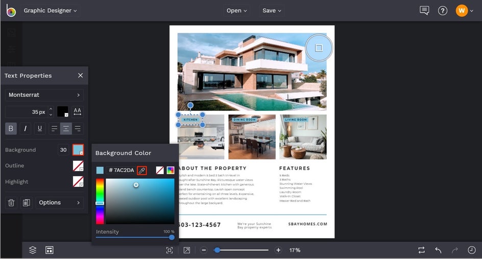Screen dimensions: 482x259
Task: Open the Graphic Designer mode dropdown
Action: point(50,10)
